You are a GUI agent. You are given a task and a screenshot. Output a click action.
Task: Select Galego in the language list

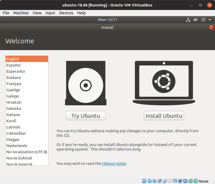pos(27,96)
